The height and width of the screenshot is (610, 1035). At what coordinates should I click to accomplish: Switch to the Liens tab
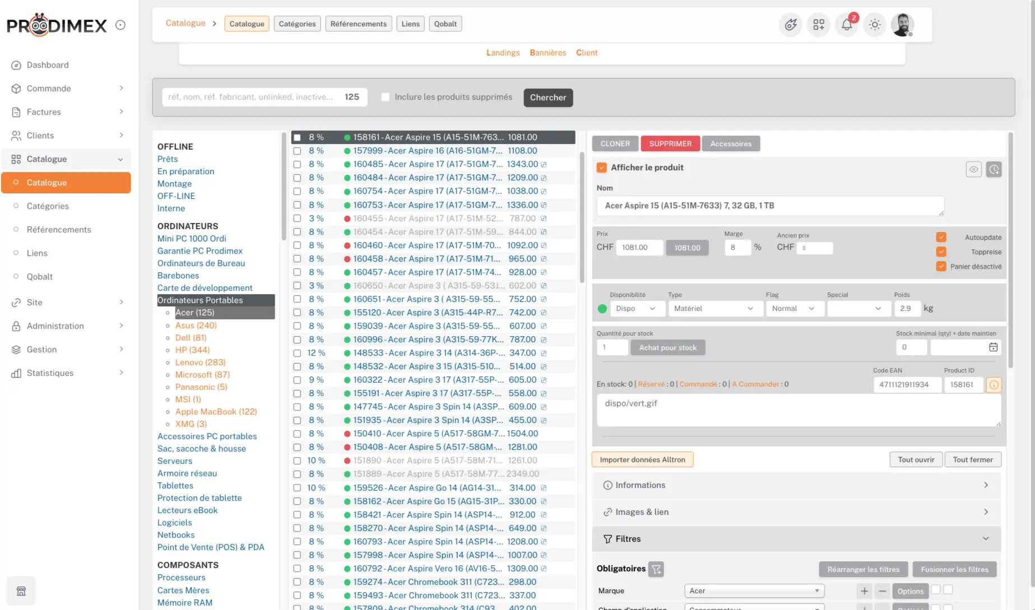(x=410, y=24)
